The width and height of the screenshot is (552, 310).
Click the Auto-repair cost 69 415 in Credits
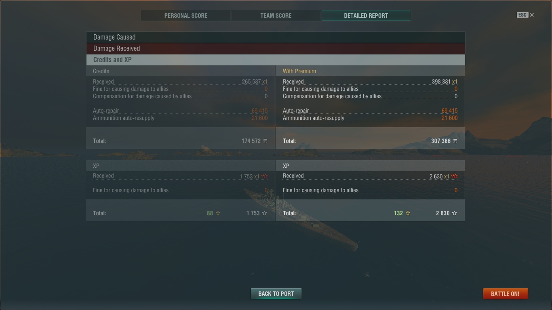click(259, 111)
